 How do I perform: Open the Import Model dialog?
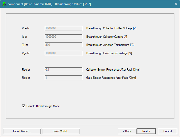point(22,131)
